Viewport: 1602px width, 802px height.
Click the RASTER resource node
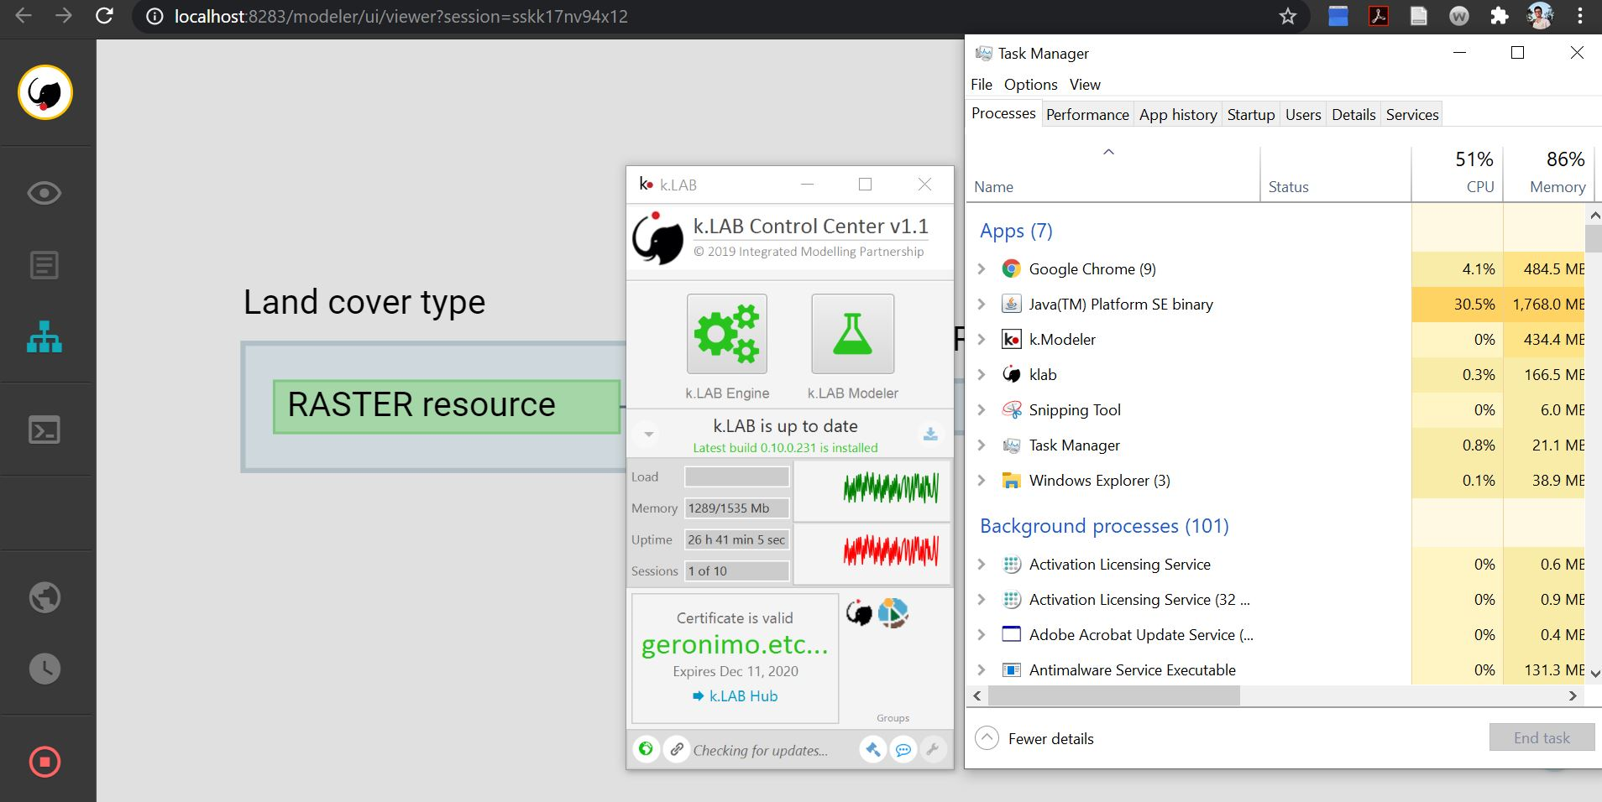pos(447,406)
